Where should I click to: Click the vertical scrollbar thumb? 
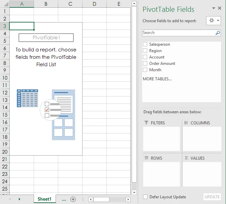(x=134, y=94)
